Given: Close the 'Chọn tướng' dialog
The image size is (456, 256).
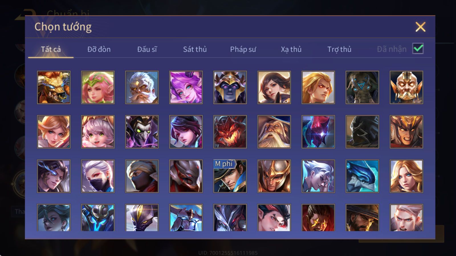Looking at the screenshot, I should (x=420, y=27).
